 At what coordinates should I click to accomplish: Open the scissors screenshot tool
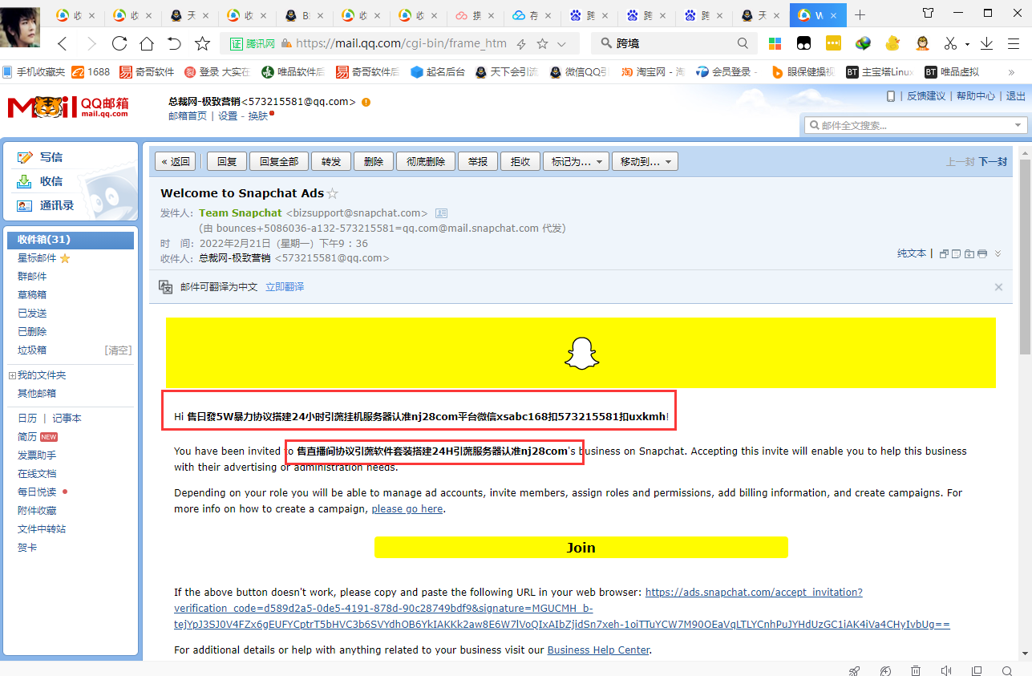click(x=951, y=43)
